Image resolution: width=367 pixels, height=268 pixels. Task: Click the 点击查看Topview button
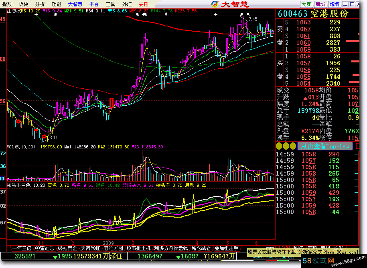coord(325,146)
